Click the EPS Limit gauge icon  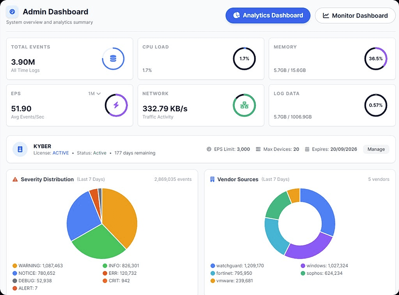[x=209, y=149]
